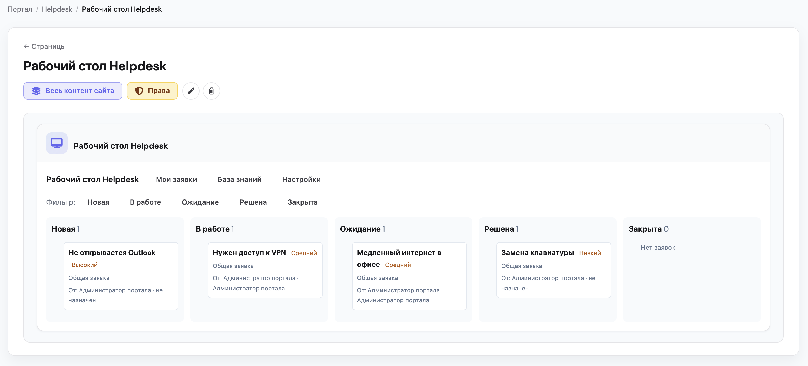Filter tickets by Решена status
Viewport: 808px width, 366px height.
(253, 202)
